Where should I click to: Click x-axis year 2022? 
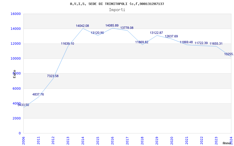(x=202, y=140)
